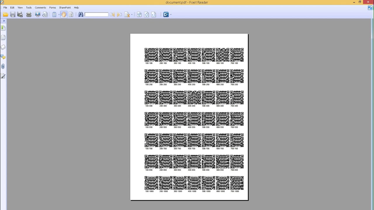
Task: Restore down the Foxit Reader window
Action: tap(360, 2)
